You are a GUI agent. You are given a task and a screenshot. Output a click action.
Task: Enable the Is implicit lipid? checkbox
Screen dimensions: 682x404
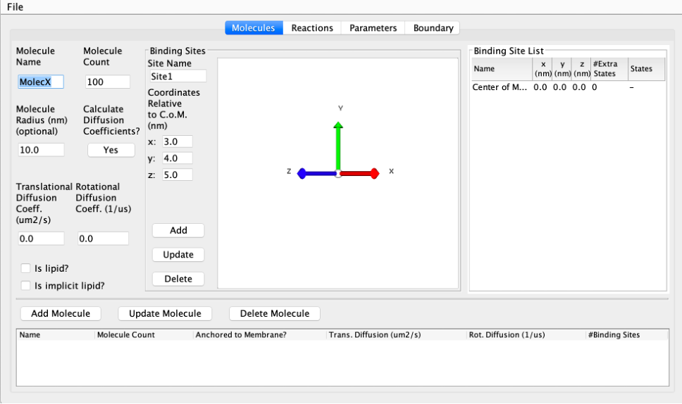click(25, 286)
